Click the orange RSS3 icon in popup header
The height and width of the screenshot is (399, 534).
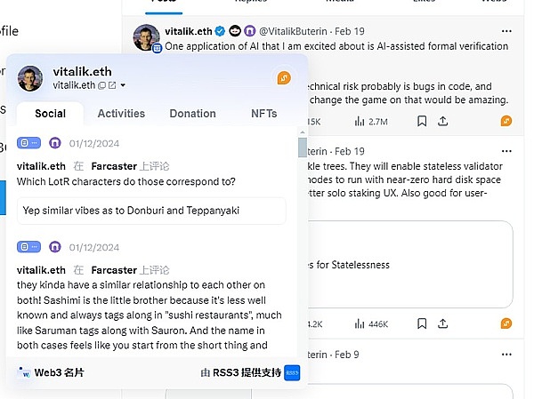click(x=284, y=78)
